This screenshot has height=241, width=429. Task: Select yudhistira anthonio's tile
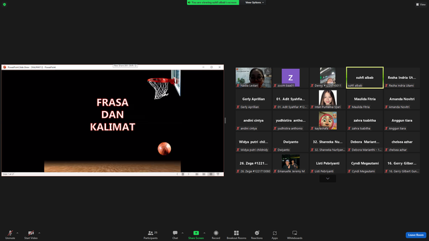(290, 120)
